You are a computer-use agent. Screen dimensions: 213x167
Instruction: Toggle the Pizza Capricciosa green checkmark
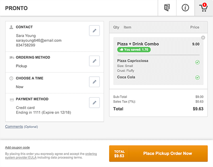(198, 62)
